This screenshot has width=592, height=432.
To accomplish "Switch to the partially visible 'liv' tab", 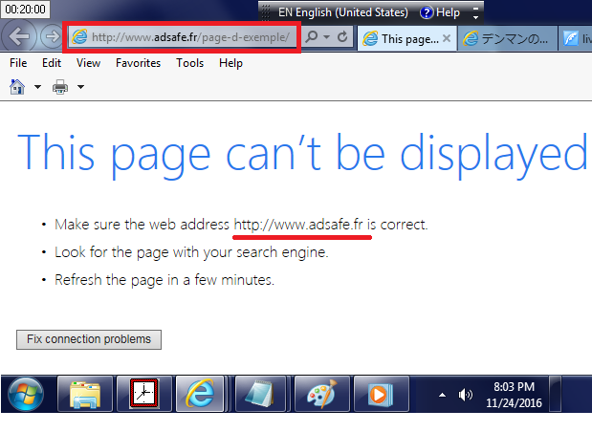I will 576,38.
